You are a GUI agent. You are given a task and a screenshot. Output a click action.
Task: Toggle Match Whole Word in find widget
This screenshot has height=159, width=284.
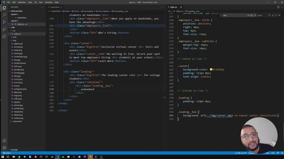coord(252,15)
